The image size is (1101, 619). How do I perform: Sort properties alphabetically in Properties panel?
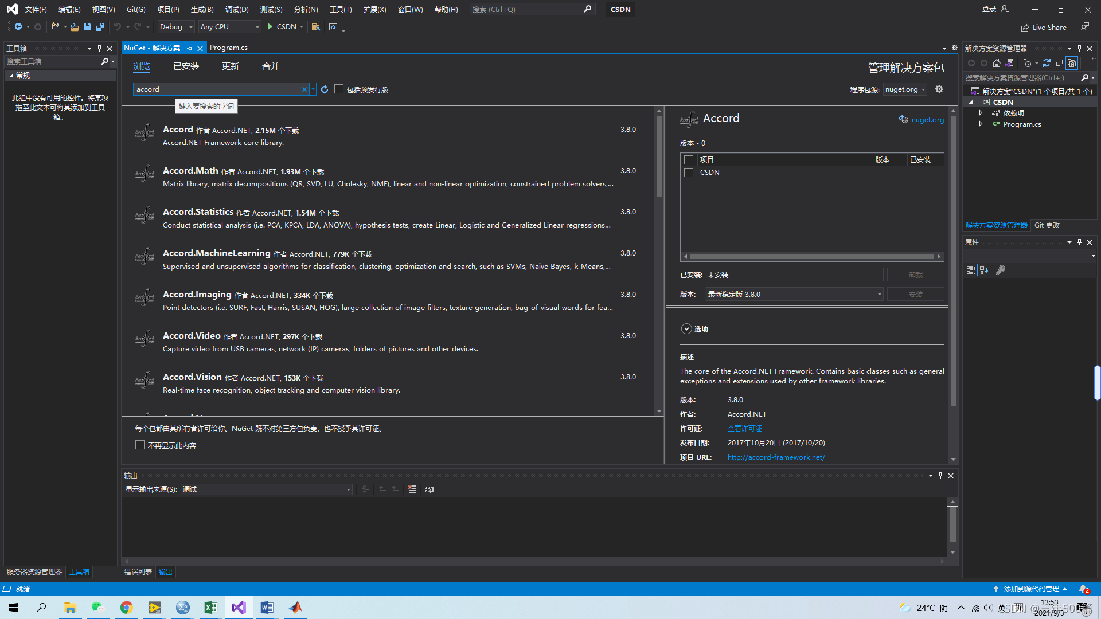point(984,270)
